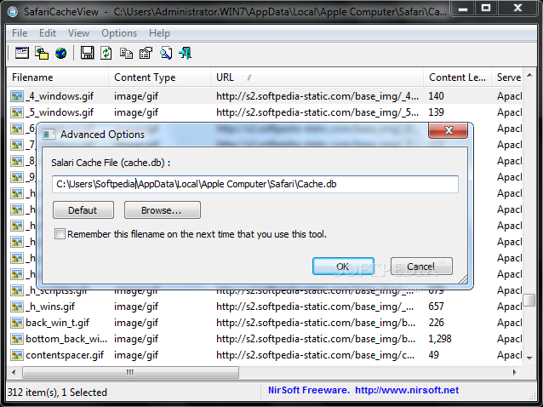This screenshot has width=543, height=407.
Task: Click the Save floppy disk toolbar icon
Action: (87, 53)
